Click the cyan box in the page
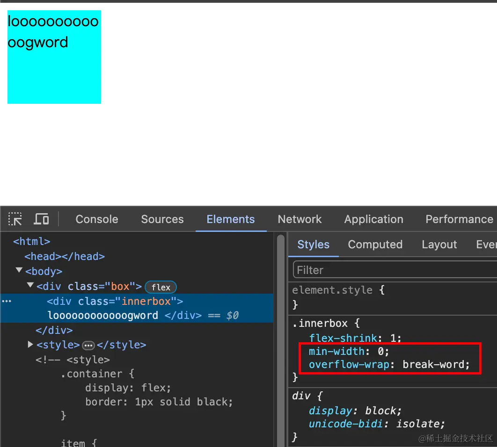Viewport: 497px width, 447px height. pos(54,57)
